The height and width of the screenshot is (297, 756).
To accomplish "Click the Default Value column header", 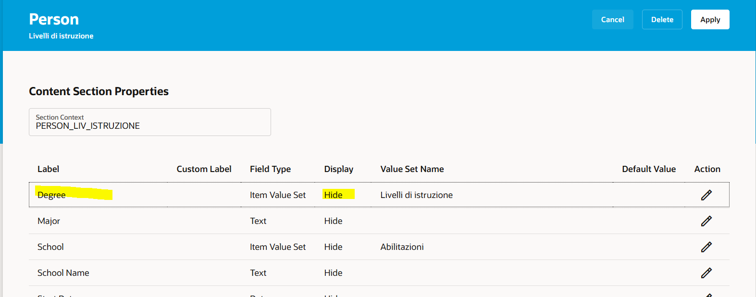I will 649,169.
